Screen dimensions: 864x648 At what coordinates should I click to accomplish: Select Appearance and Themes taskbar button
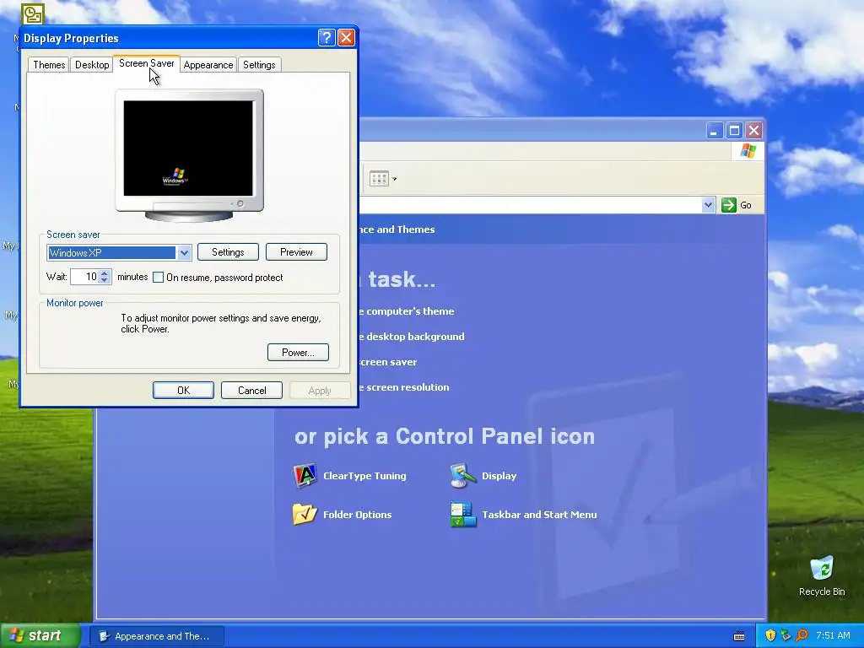point(157,636)
